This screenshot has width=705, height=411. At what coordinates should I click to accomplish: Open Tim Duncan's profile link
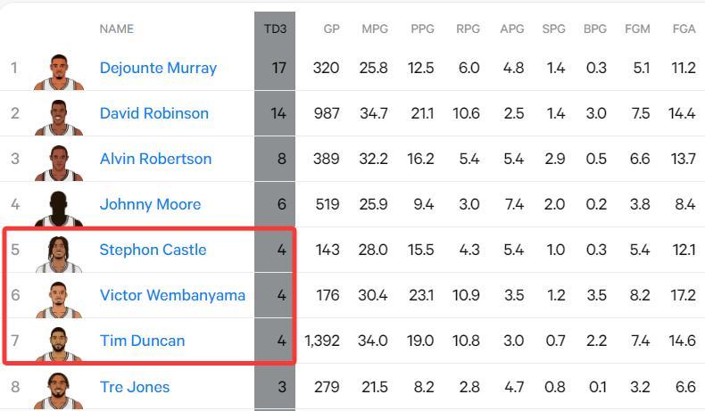[142, 341]
